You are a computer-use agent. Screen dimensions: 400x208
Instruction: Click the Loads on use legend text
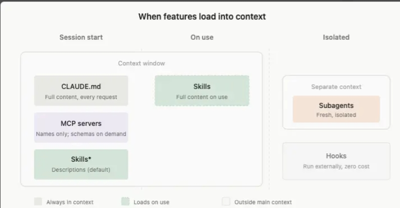click(x=152, y=202)
